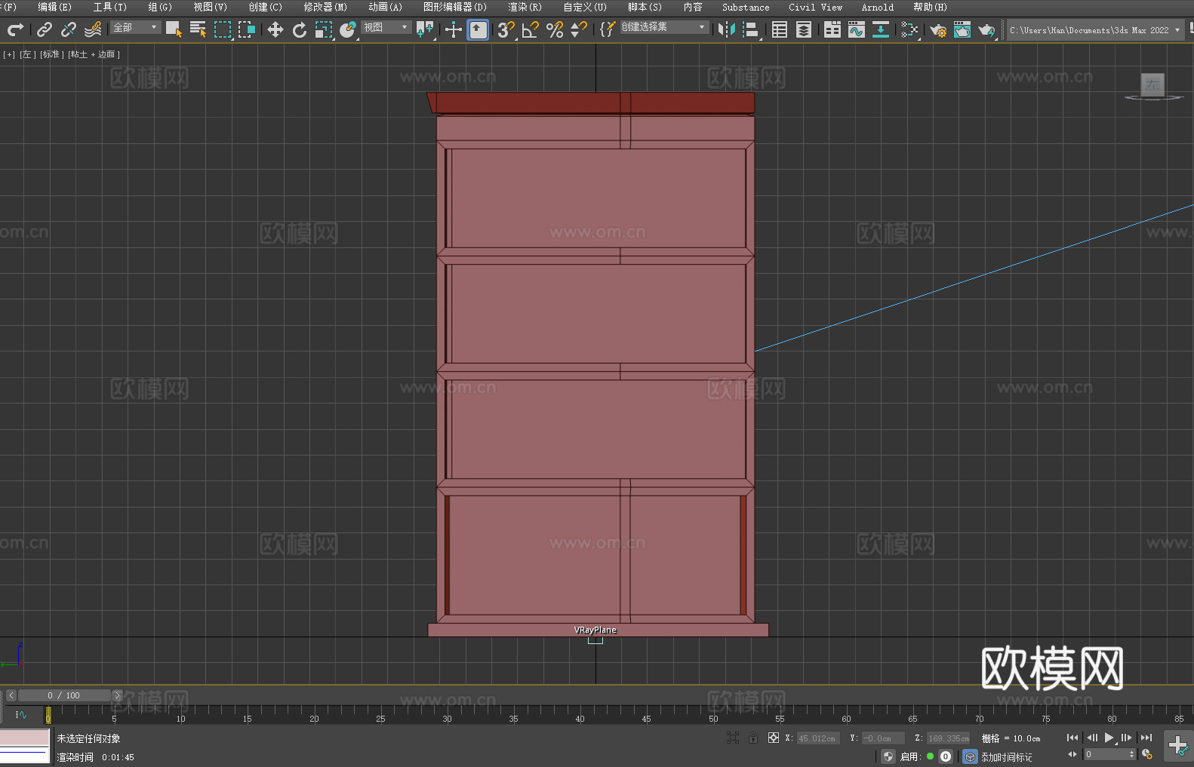Click the Z coordinate input field
This screenshot has height=767, width=1194.
948,738
